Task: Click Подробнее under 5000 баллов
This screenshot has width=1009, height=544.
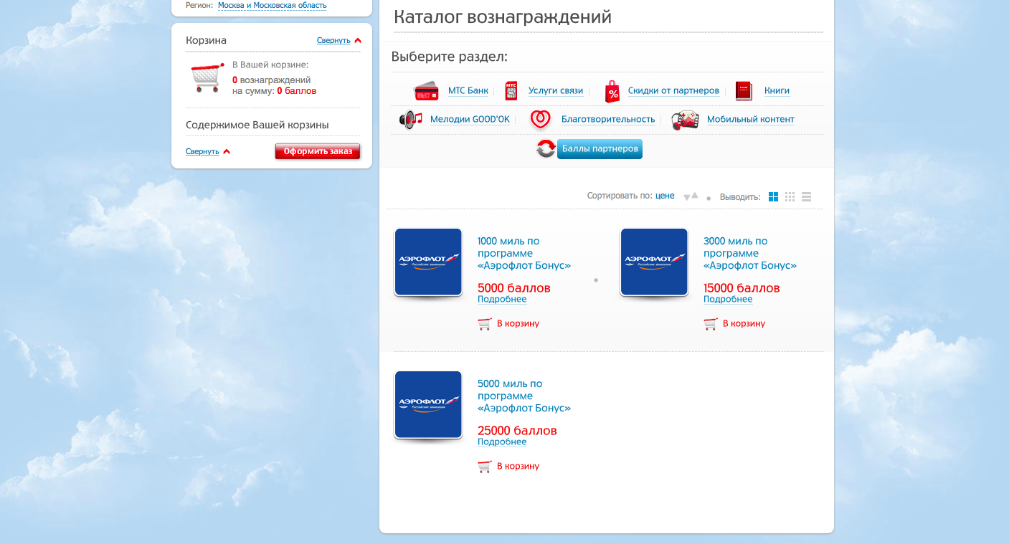Action: (x=502, y=300)
